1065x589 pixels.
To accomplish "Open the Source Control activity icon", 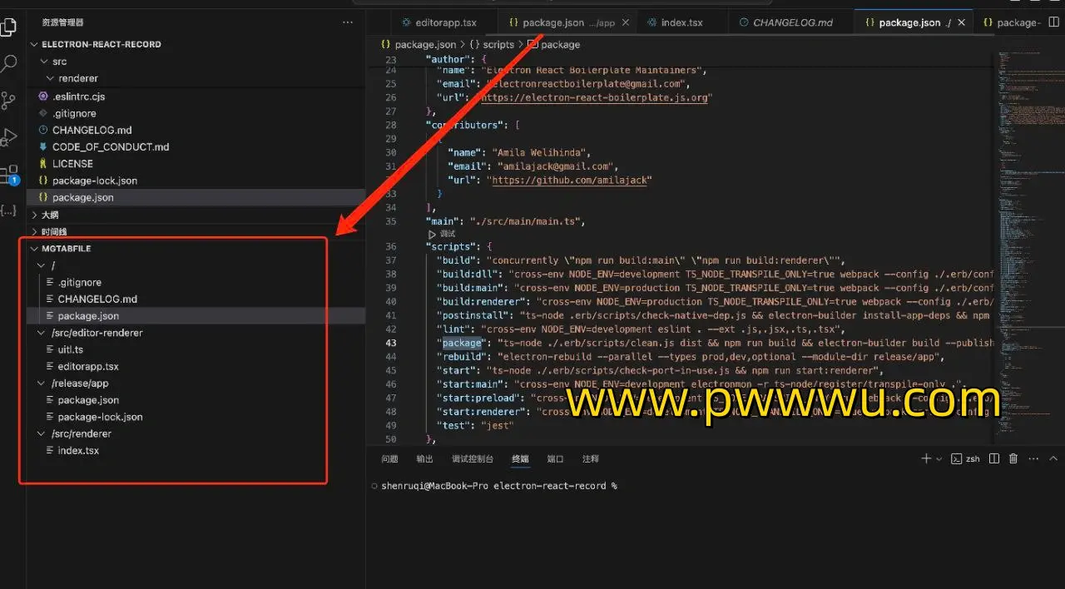I will (x=8, y=101).
